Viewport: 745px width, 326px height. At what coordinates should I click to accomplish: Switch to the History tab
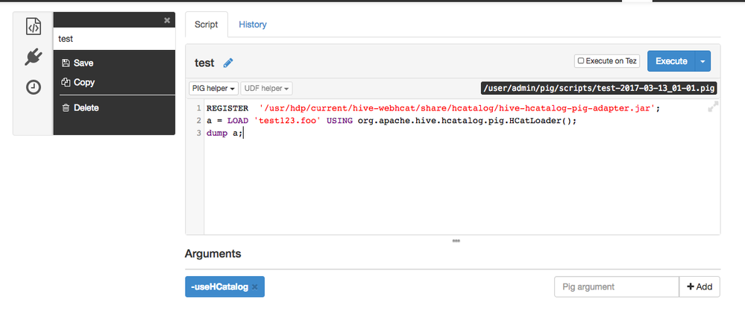pos(252,25)
